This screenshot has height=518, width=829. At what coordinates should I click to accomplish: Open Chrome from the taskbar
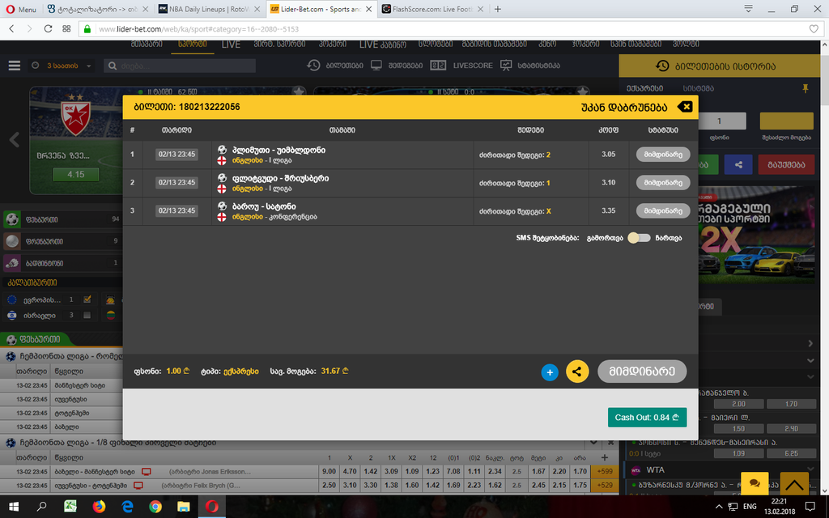point(155,507)
